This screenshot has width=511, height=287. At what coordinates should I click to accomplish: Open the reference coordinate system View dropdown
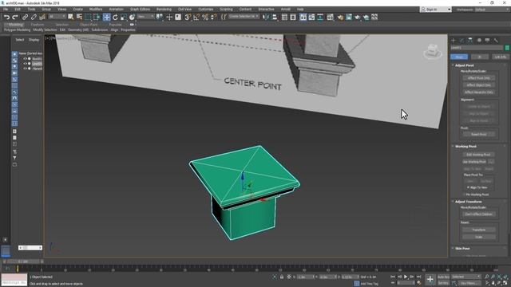tap(145, 17)
